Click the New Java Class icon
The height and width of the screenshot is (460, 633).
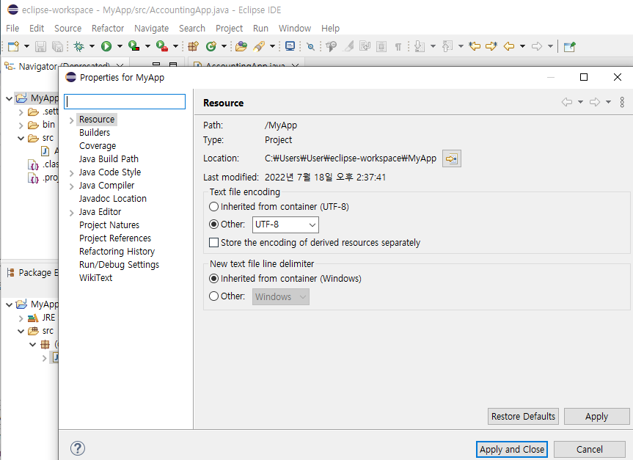[211, 46]
